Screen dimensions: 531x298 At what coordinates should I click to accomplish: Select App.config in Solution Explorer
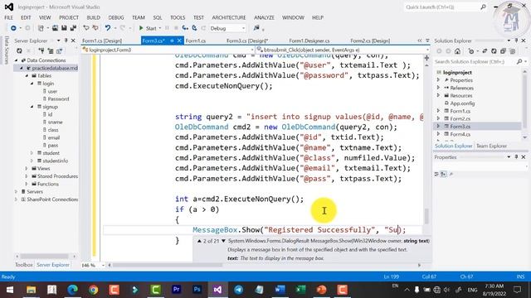coord(462,103)
